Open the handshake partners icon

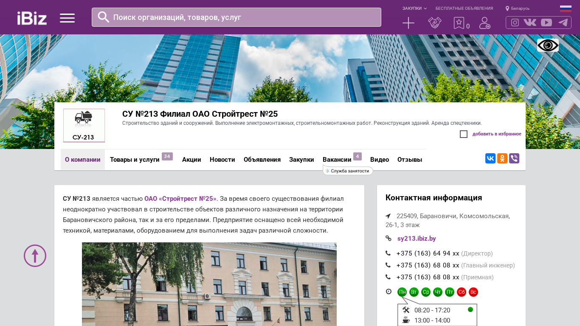(x=435, y=23)
